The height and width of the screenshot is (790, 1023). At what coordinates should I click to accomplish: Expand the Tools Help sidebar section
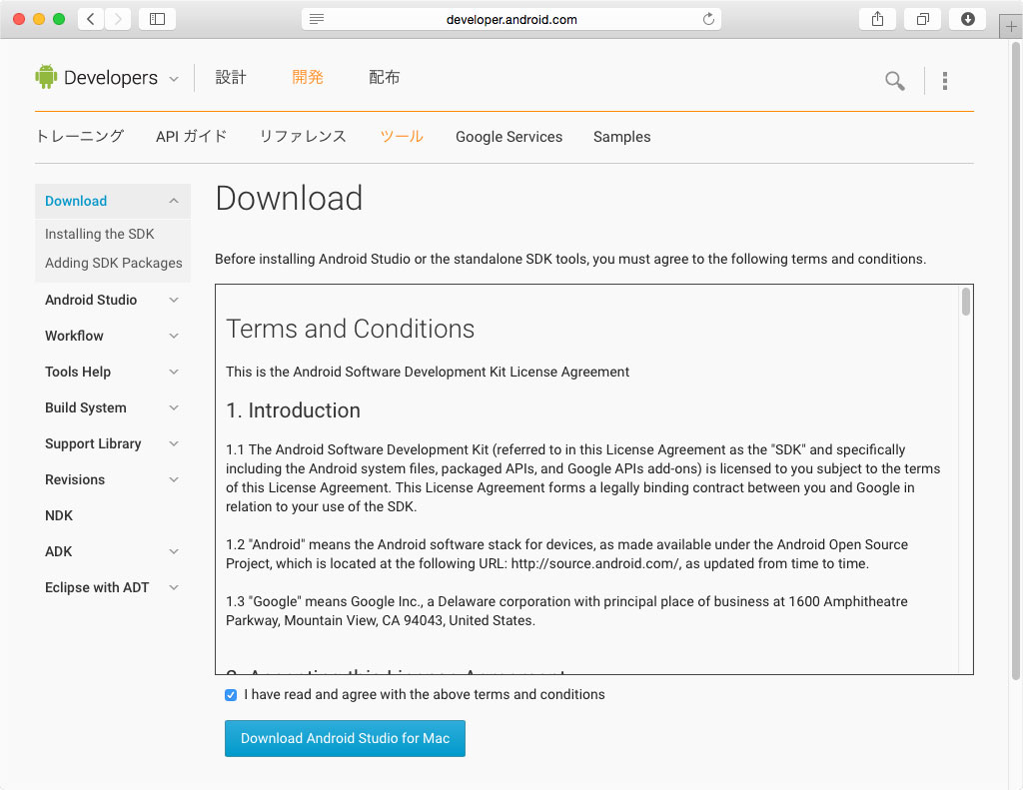pos(174,372)
